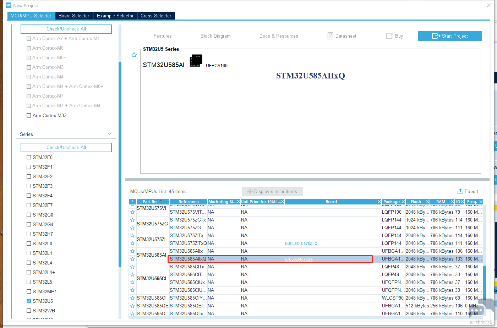The height and width of the screenshot is (328, 497).
Task: Click the MCU table vertical scrollbar
Action: click(x=485, y=283)
